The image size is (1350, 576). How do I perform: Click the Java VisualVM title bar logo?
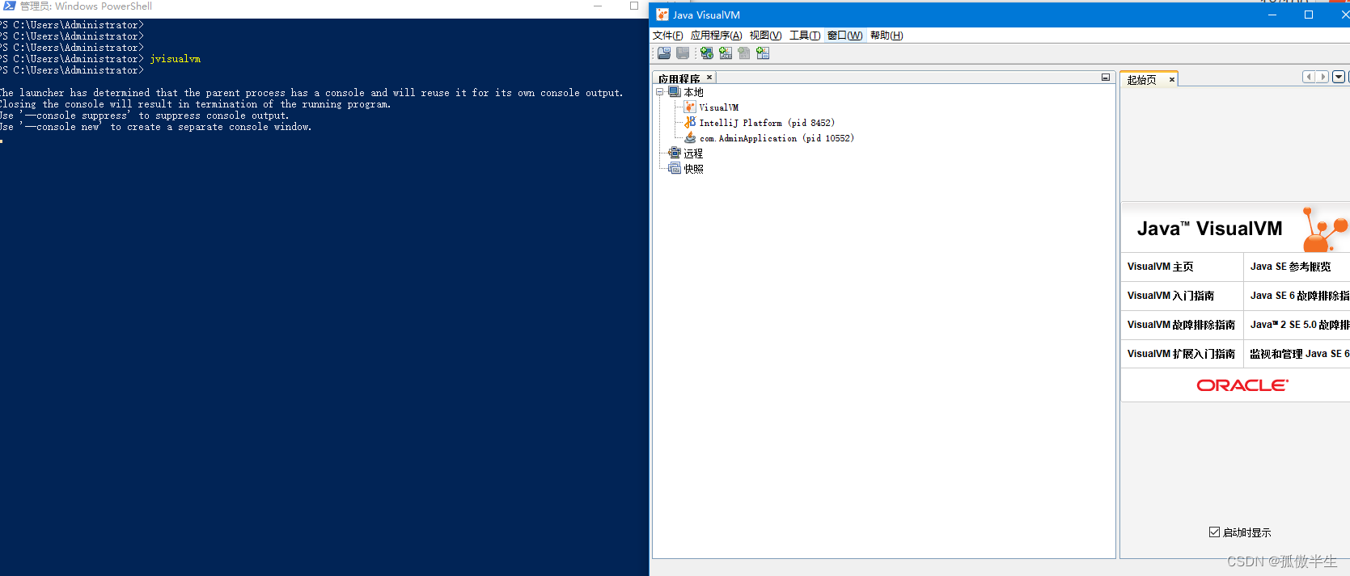(x=662, y=15)
